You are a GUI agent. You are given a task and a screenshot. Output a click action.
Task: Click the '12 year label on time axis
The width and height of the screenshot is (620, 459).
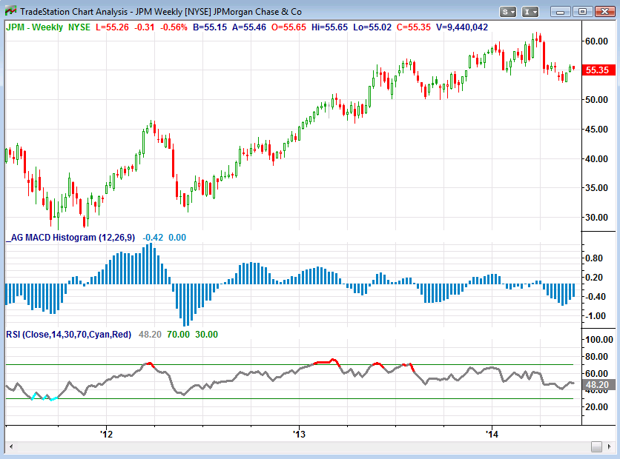coord(106,435)
